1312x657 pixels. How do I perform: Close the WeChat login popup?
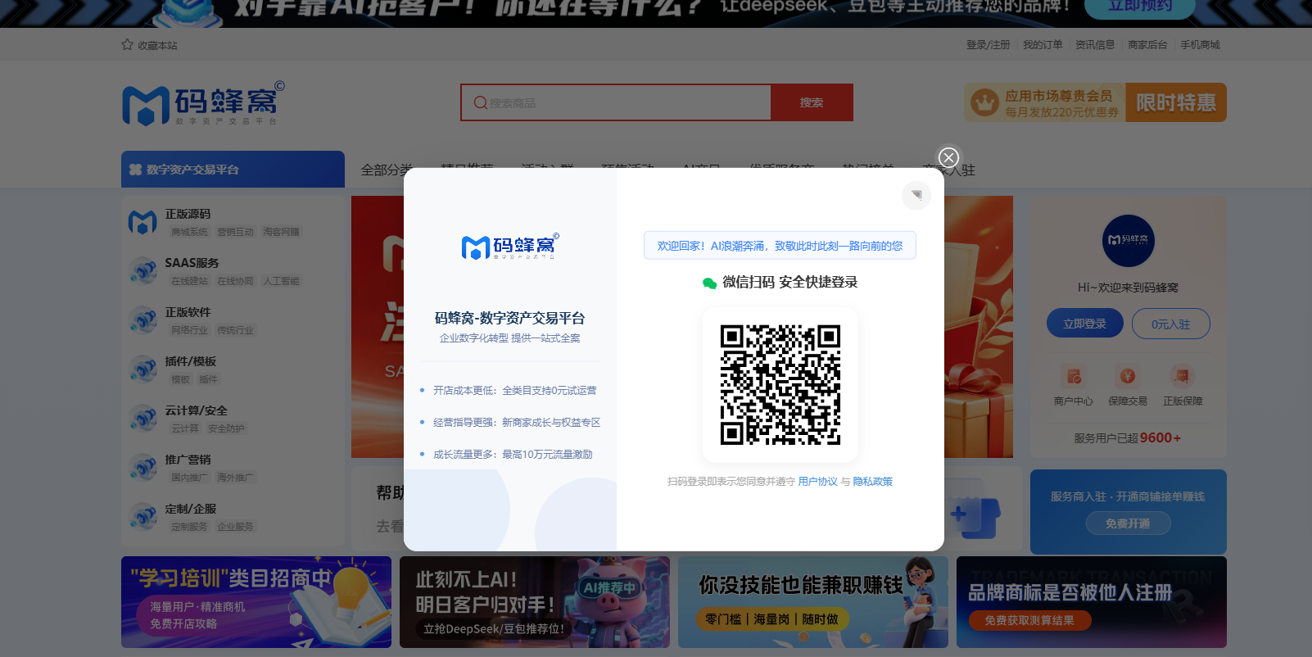[x=948, y=157]
